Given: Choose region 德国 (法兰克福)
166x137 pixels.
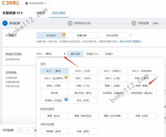Looking at the screenshot, I should [113, 116].
